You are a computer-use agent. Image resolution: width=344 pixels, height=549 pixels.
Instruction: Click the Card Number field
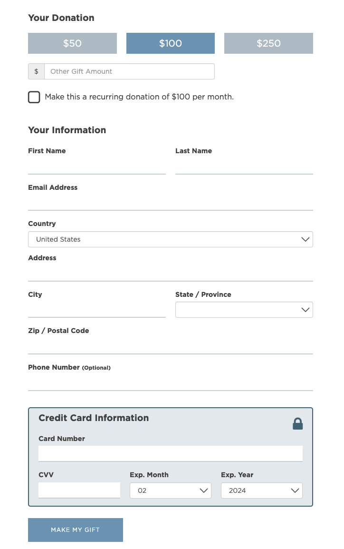pos(170,453)
